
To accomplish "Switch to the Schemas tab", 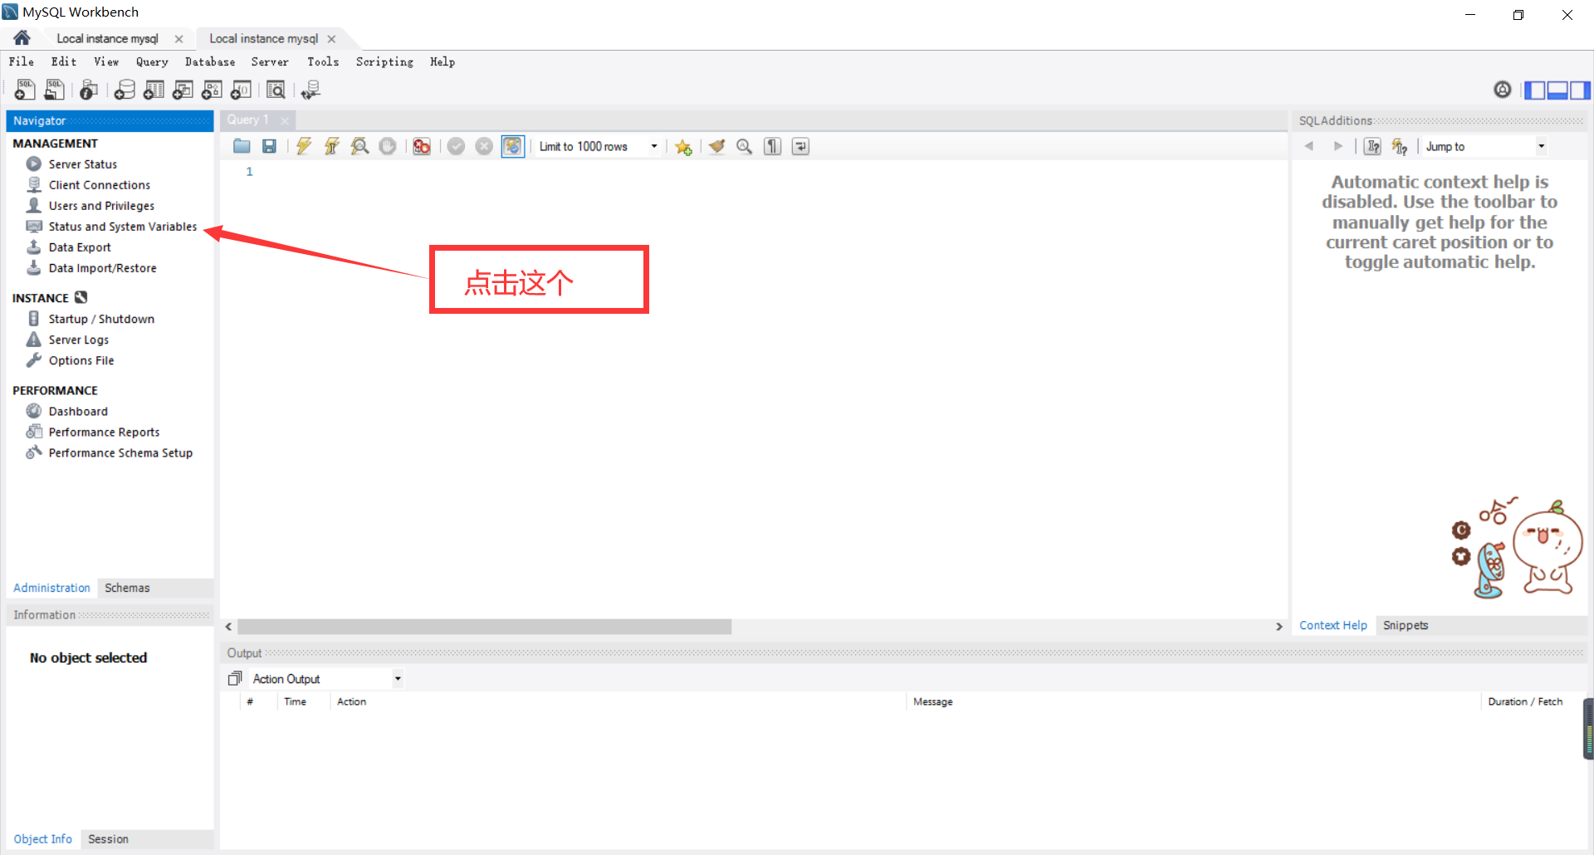I will [127, 588].
